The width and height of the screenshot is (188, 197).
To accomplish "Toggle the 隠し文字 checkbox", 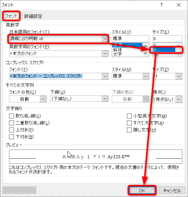I will 129,130.
